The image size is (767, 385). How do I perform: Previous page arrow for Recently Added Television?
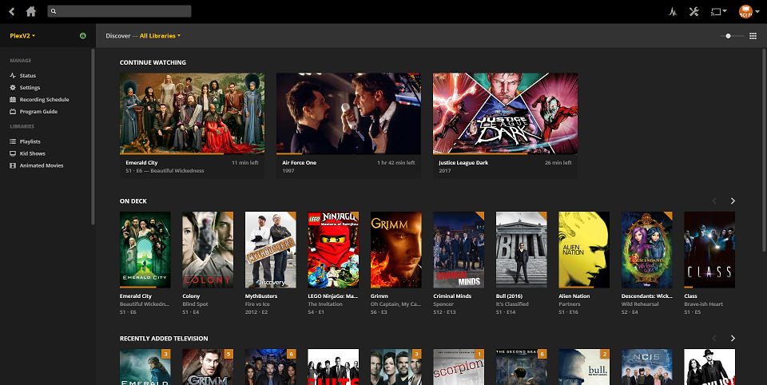[714, 339]
